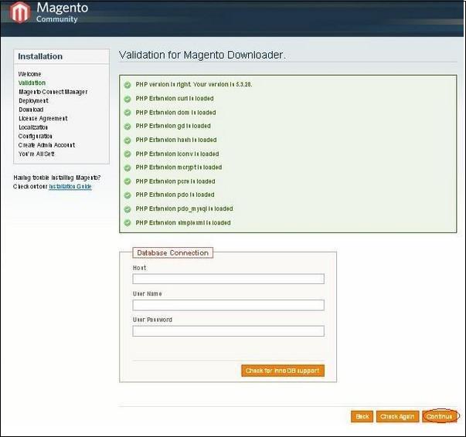Click the Database Connection legend label
The image size is (466, 437).
172,253
